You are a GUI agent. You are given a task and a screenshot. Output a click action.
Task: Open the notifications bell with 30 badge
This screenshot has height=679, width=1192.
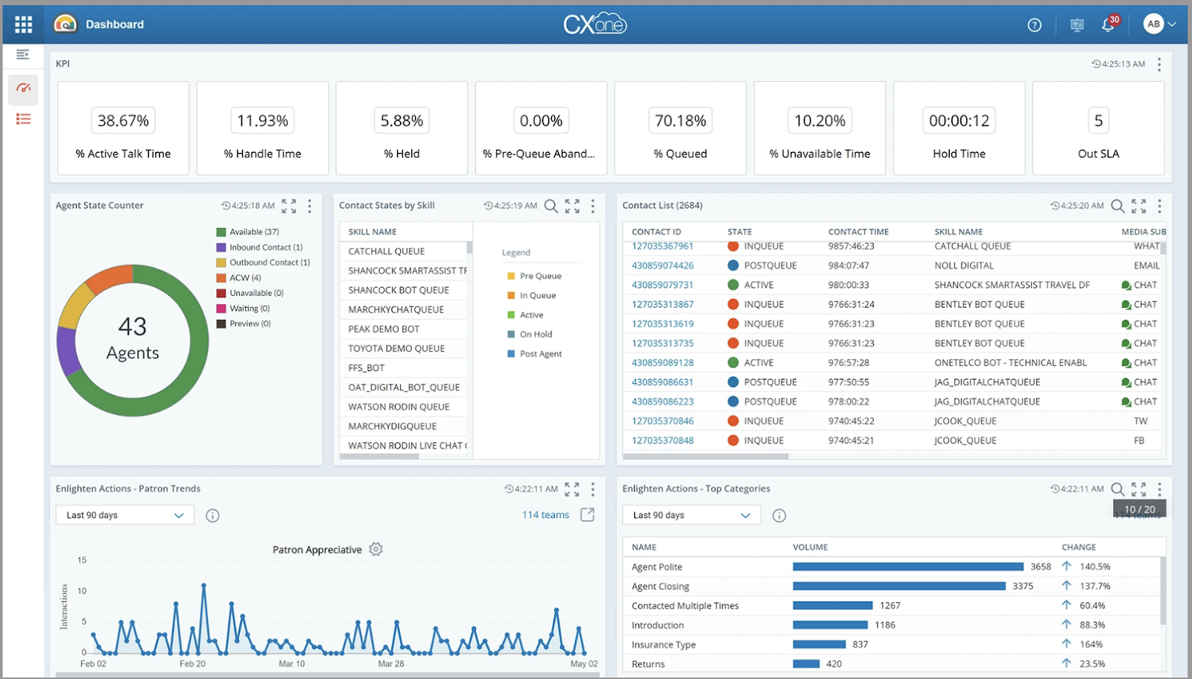click(x=1108, y=25)
